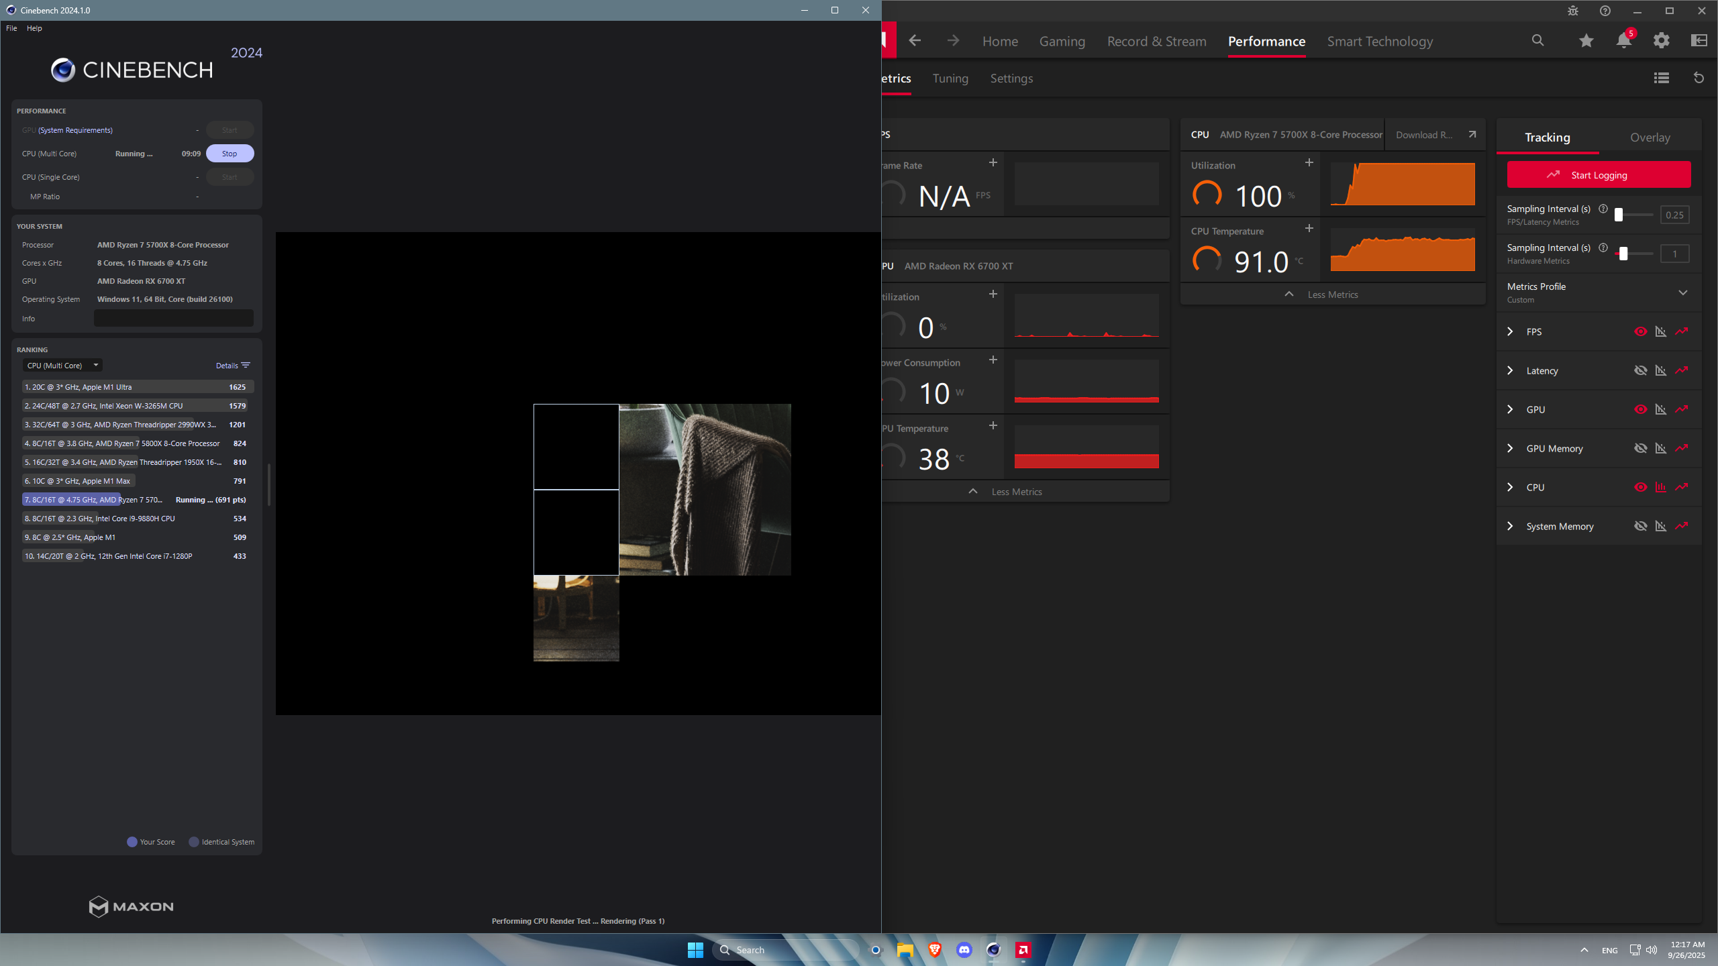Image resolution: width=1718 pixels, height=966 pixels.
Task: Show Latency metric via crossed eye
Action: click(1640, 370)
